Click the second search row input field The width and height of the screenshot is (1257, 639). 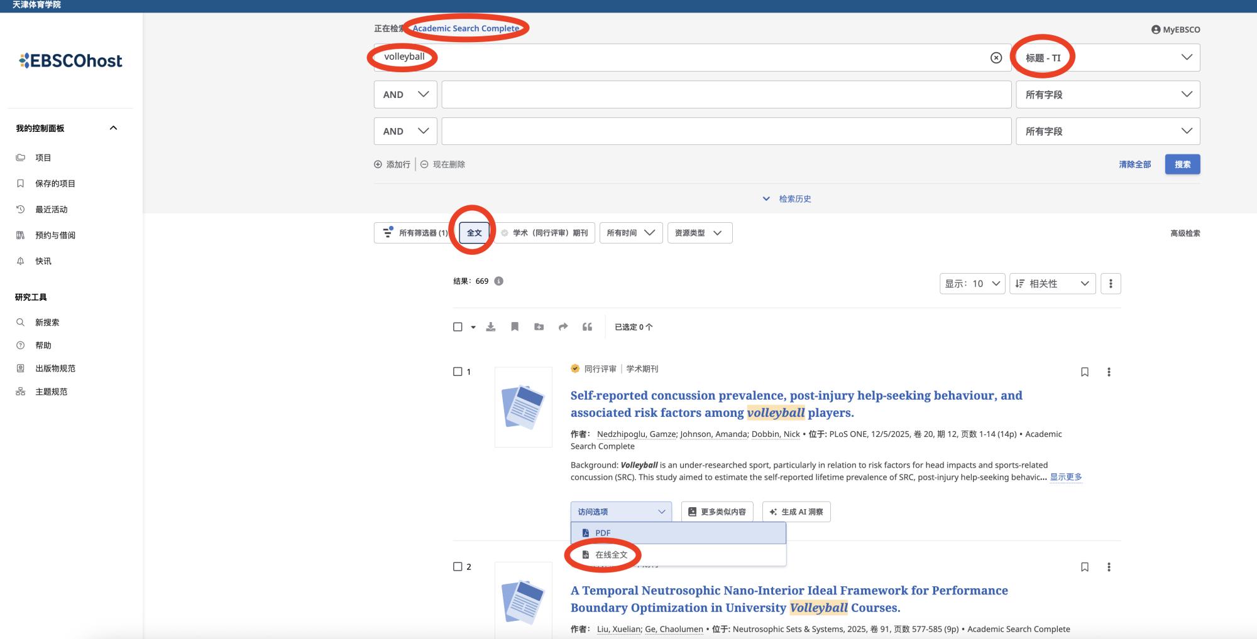(x=725, y=95)
